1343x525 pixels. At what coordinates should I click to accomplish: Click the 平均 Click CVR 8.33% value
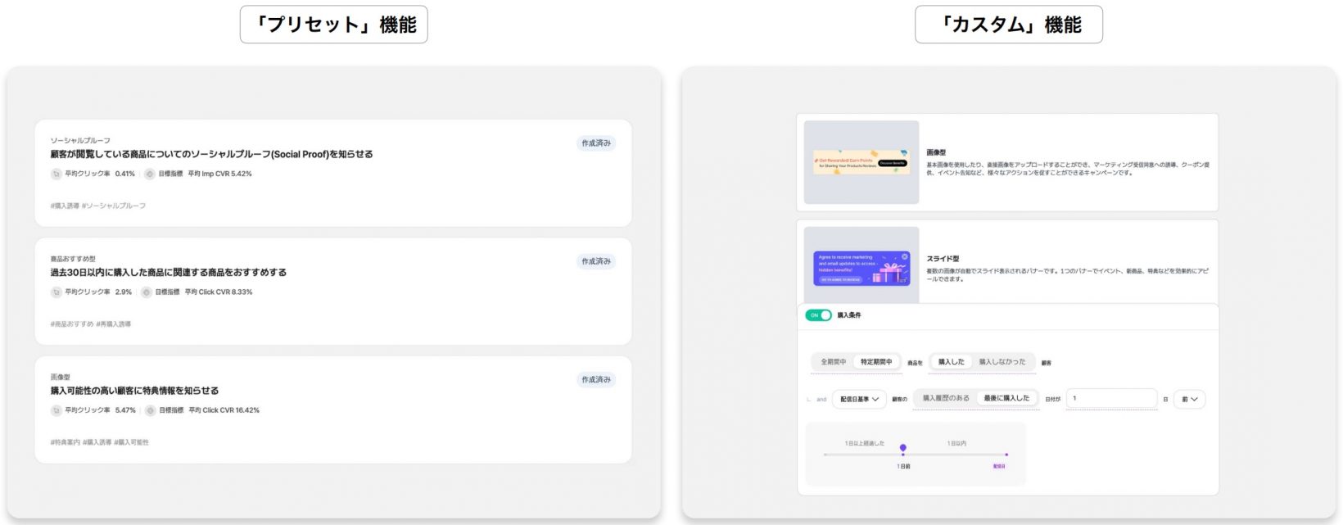point(219,292)
